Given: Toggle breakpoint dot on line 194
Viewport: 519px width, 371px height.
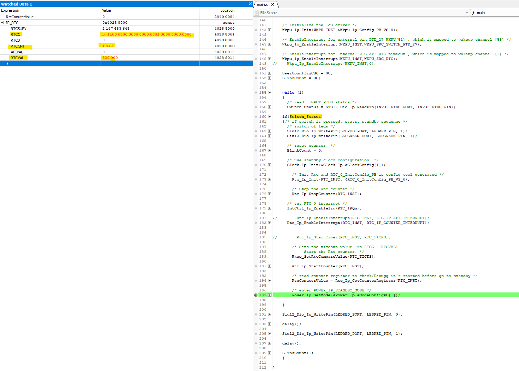Looking at the screenshot, I should [x=256, y=281].
